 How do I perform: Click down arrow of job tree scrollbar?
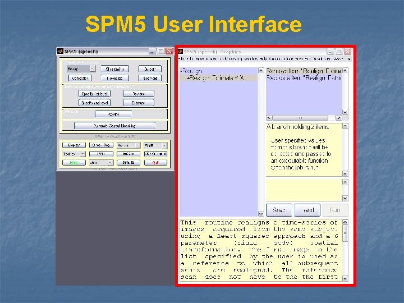(x=261, y=214)
